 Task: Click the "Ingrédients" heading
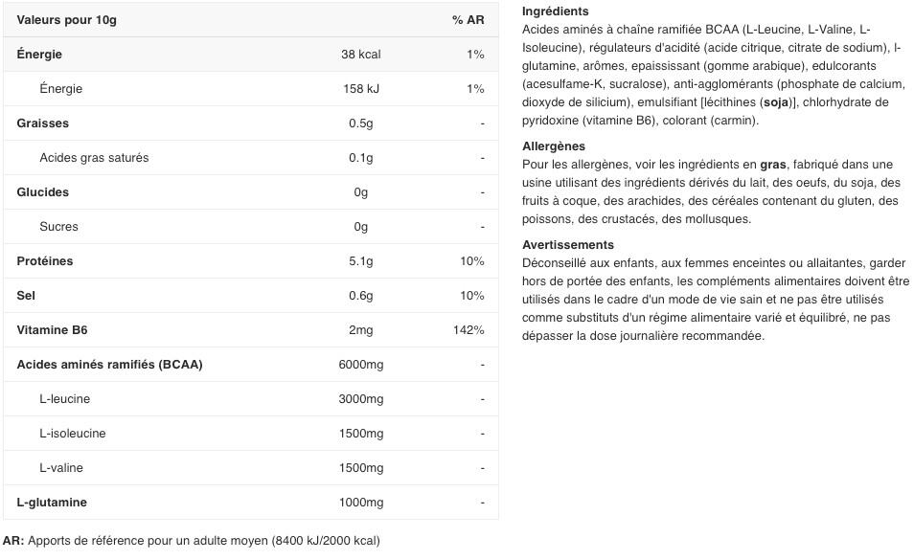[555, 11]
